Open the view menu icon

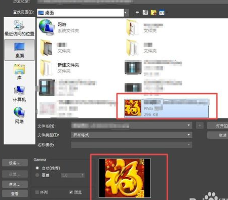pos(162,13)
